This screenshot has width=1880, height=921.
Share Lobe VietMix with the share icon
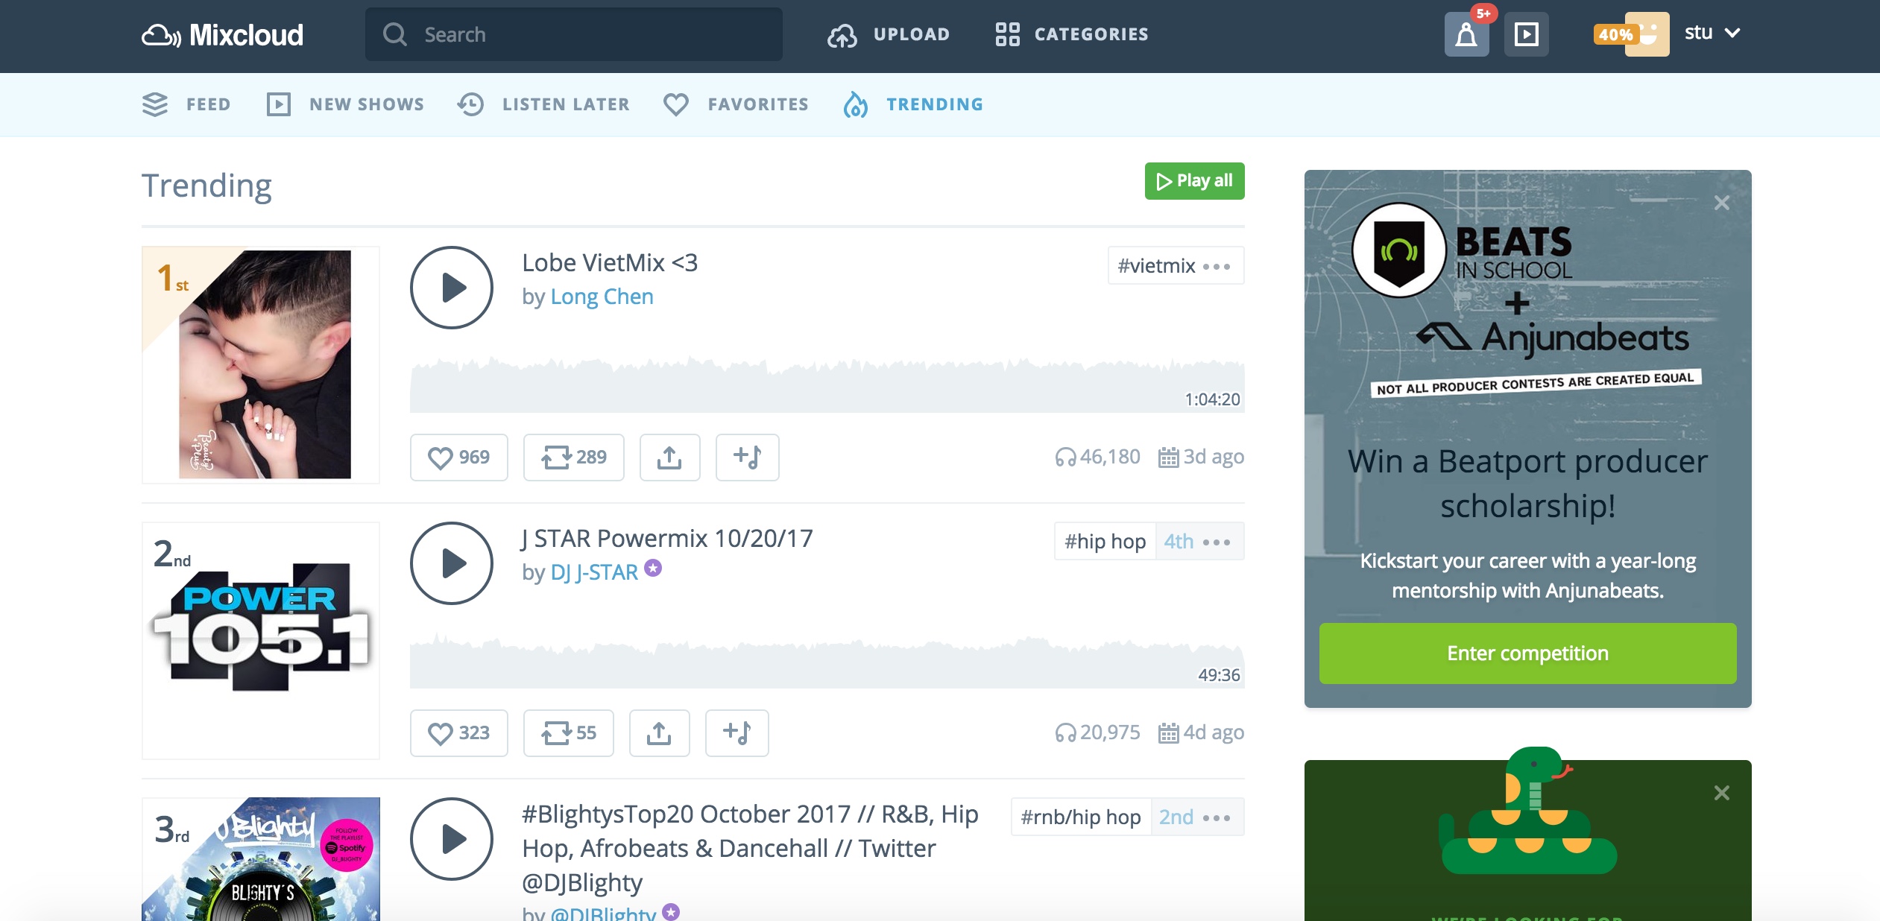click(x=669, y=457)
